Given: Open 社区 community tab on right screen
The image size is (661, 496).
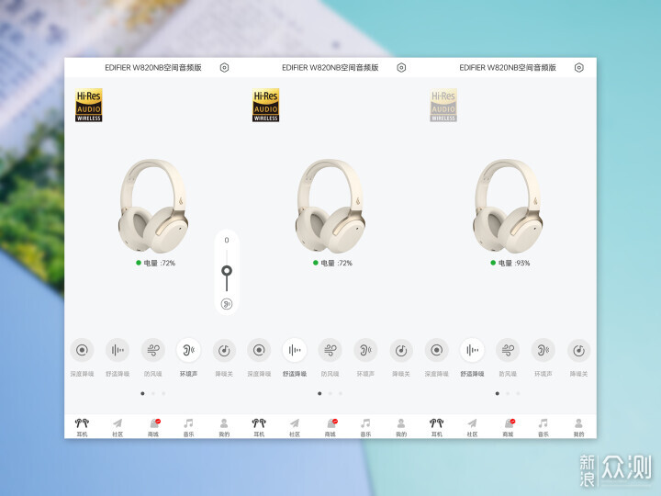Looking at the screenshot, I should point(472,427).
